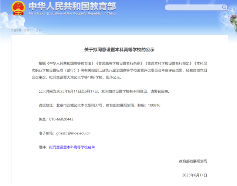Open attachment 拟同意设置本科高等学校名单
This screenshot has height=186, width=237.
pyautogui.click(x=72, y=147)
